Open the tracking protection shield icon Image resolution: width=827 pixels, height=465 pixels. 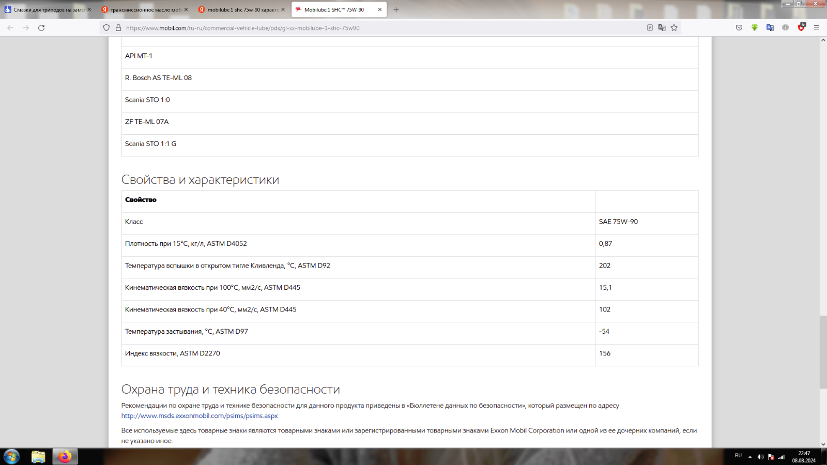(x=106, y=28)
